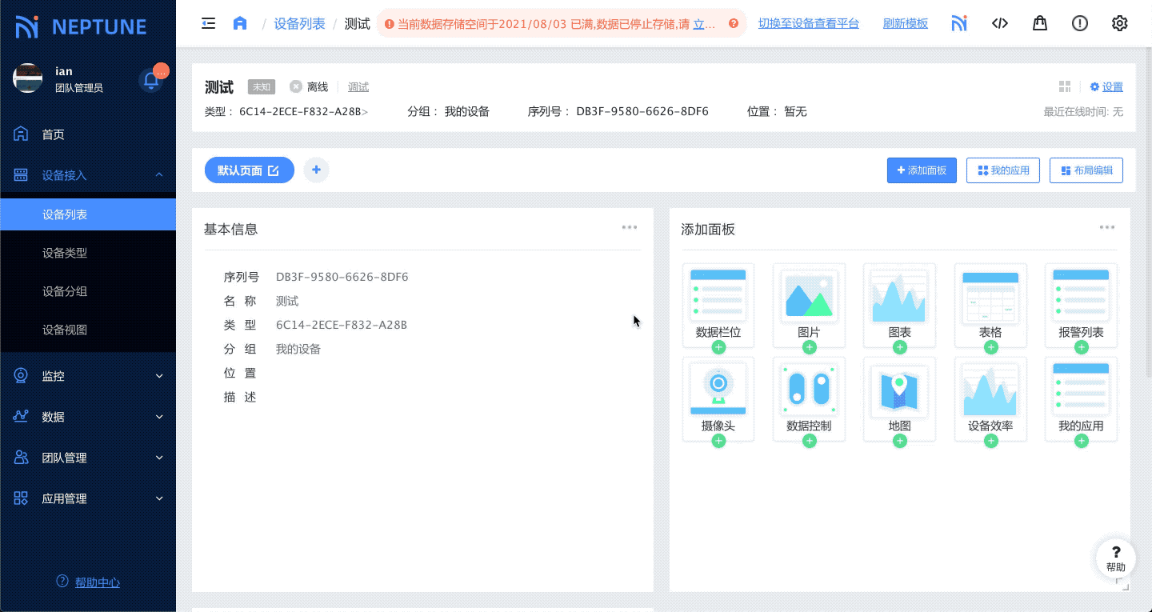
Task: Toggle the grid view icon beside 设置
Action: [x=1065, y=86]
